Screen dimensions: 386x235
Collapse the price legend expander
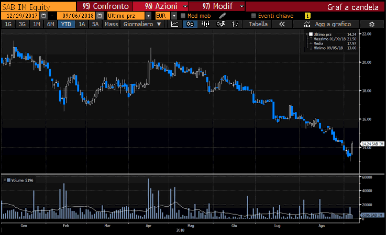[x=307, y=34]
